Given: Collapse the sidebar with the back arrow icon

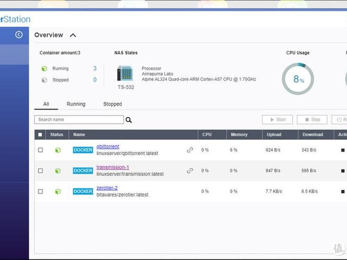Looking at the screenshot, I should click(19, 35).
